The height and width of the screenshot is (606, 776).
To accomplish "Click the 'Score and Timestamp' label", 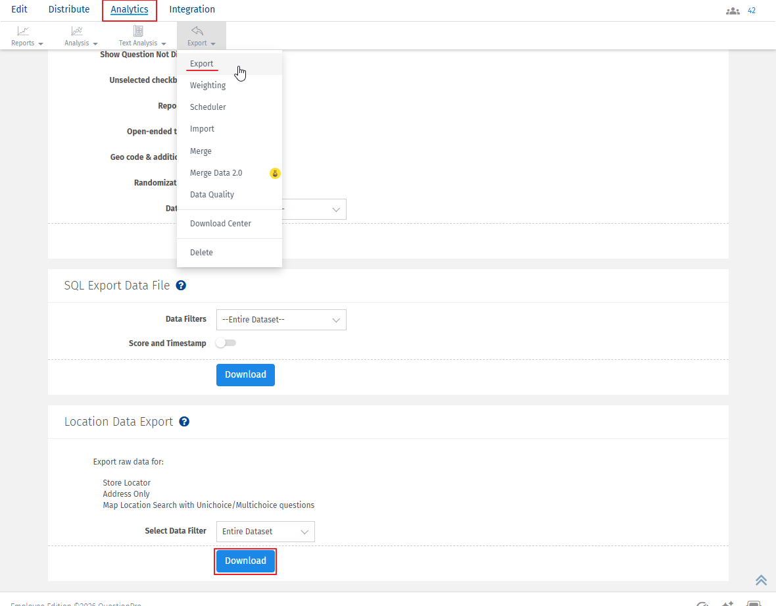I will pyautogui.click(x=167, y=343).
